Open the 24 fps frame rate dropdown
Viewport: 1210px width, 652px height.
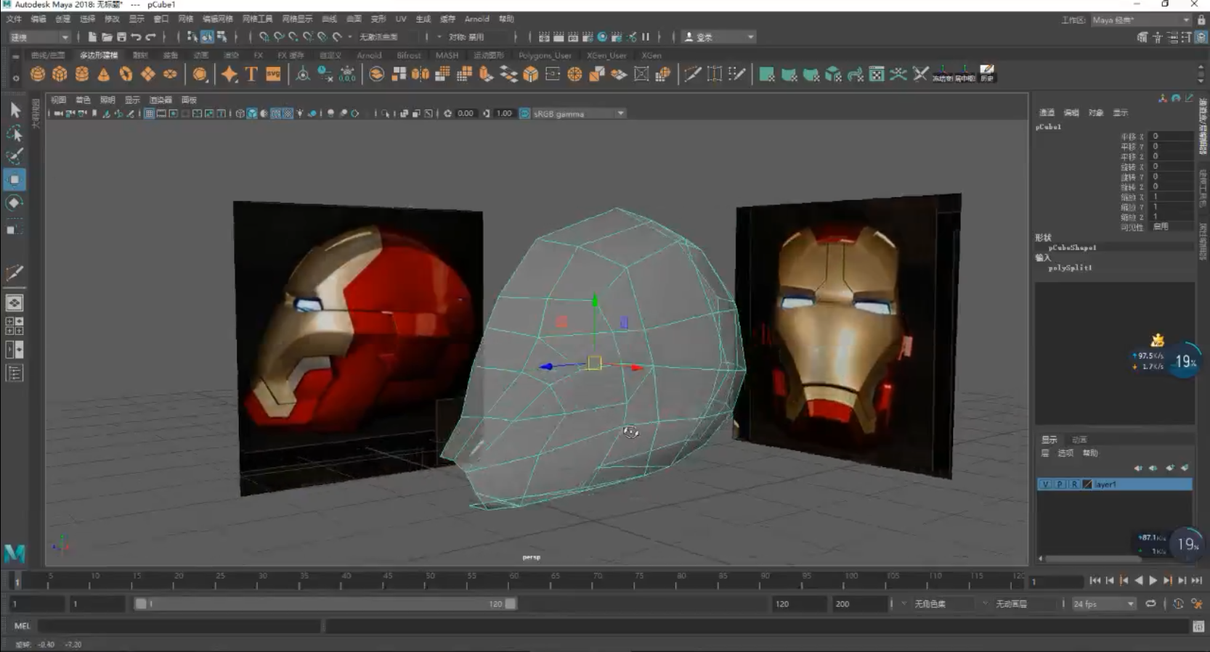[1103, 604]
